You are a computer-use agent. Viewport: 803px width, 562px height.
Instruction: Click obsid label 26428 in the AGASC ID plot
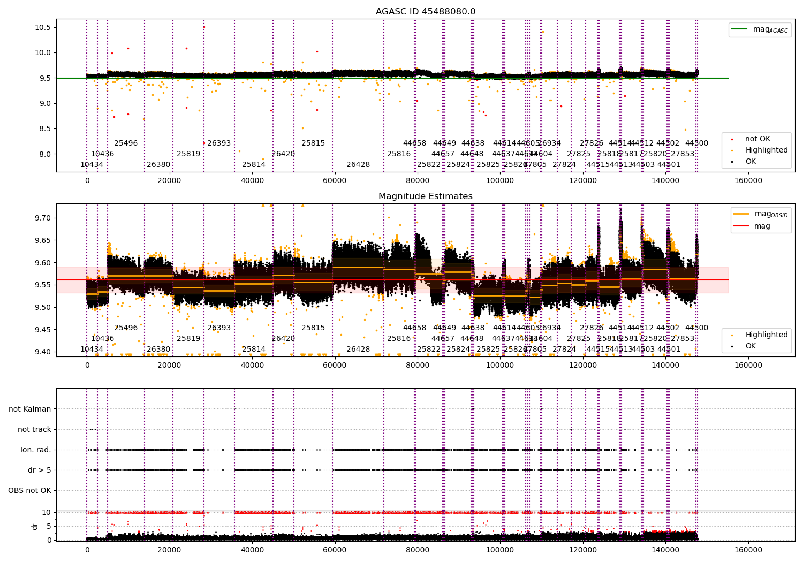(358, 165)
